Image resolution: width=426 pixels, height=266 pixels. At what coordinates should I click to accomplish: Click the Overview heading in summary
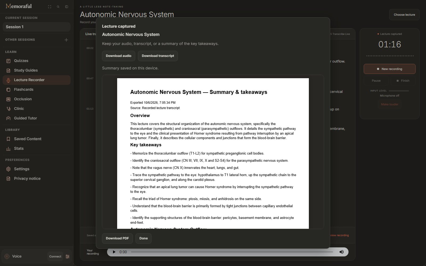coord(140,116)
